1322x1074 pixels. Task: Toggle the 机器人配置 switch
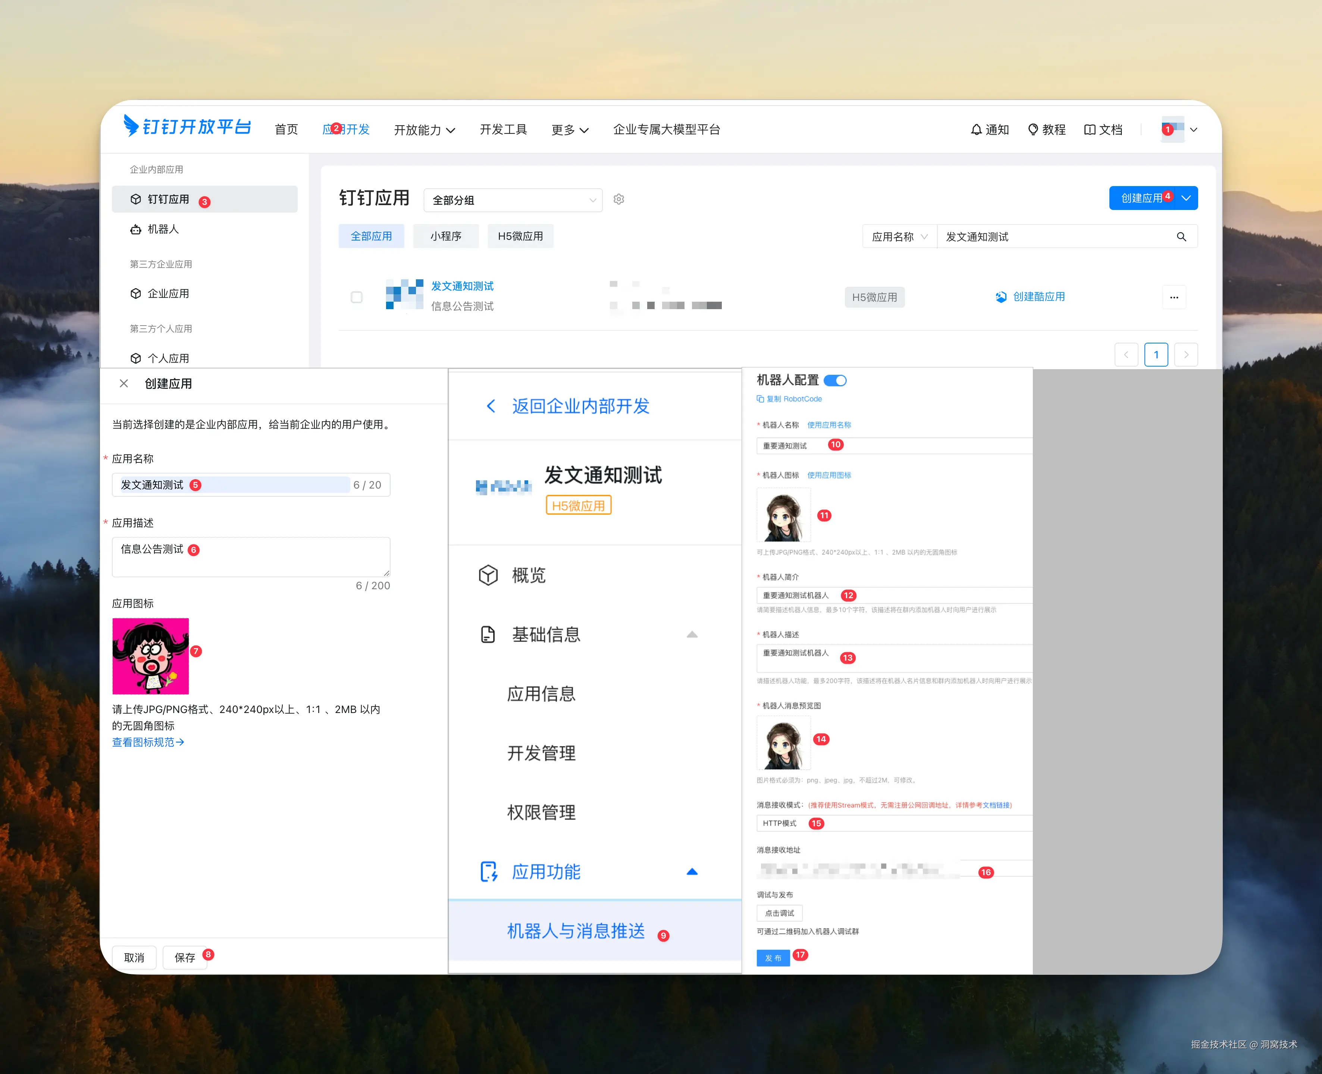tap(835, 380)
